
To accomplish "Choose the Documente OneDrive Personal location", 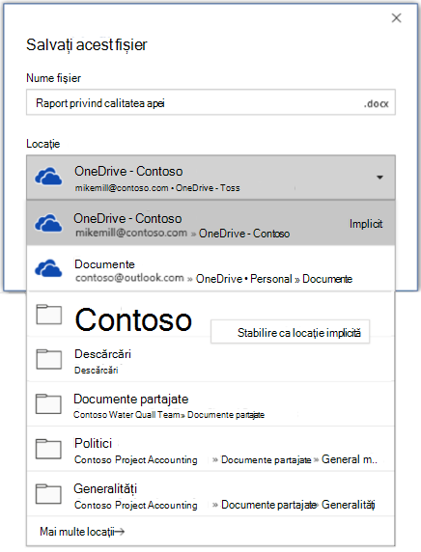I will pos(210,268).
